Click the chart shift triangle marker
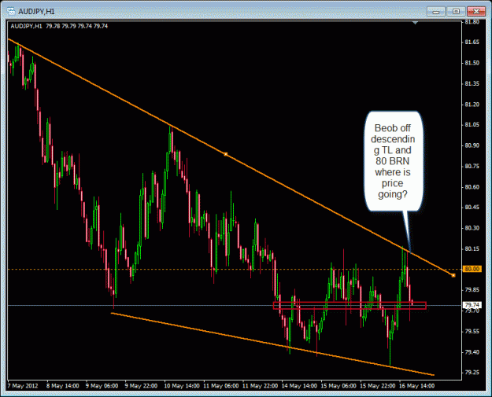492x397 pixels. 415,23
